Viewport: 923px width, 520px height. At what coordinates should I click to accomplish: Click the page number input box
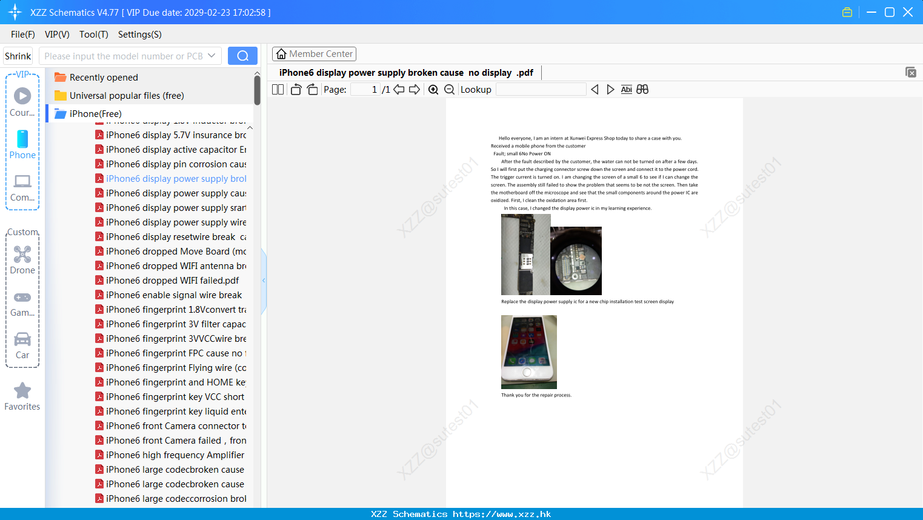(365, 90)
